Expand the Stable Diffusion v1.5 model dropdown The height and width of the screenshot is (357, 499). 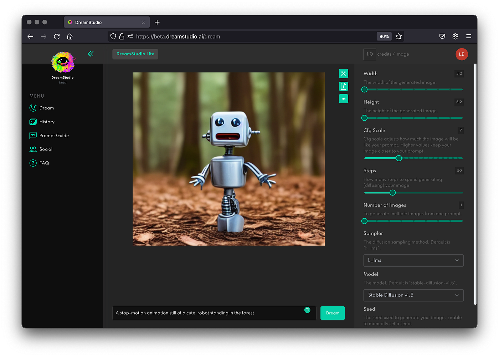[413, 295]
